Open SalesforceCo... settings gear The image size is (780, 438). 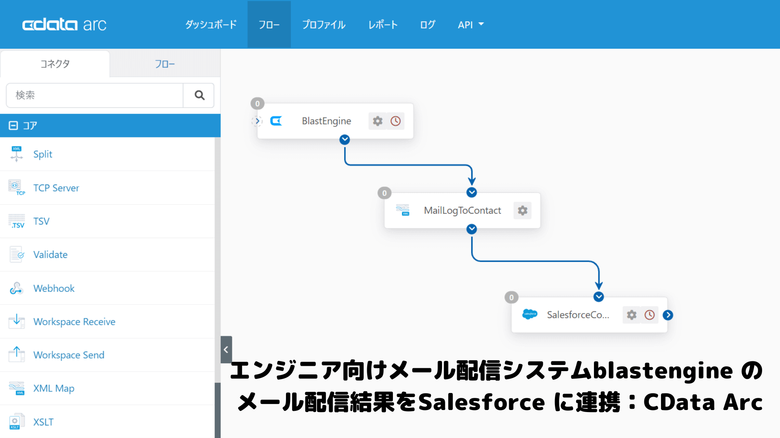tap(631, 315)
